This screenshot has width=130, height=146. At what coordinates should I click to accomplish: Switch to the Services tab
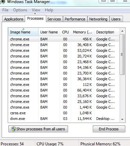[x=54, y=19]
